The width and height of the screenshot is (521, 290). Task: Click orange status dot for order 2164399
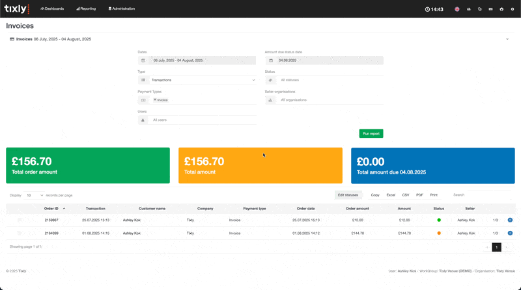tap(439, 233)
